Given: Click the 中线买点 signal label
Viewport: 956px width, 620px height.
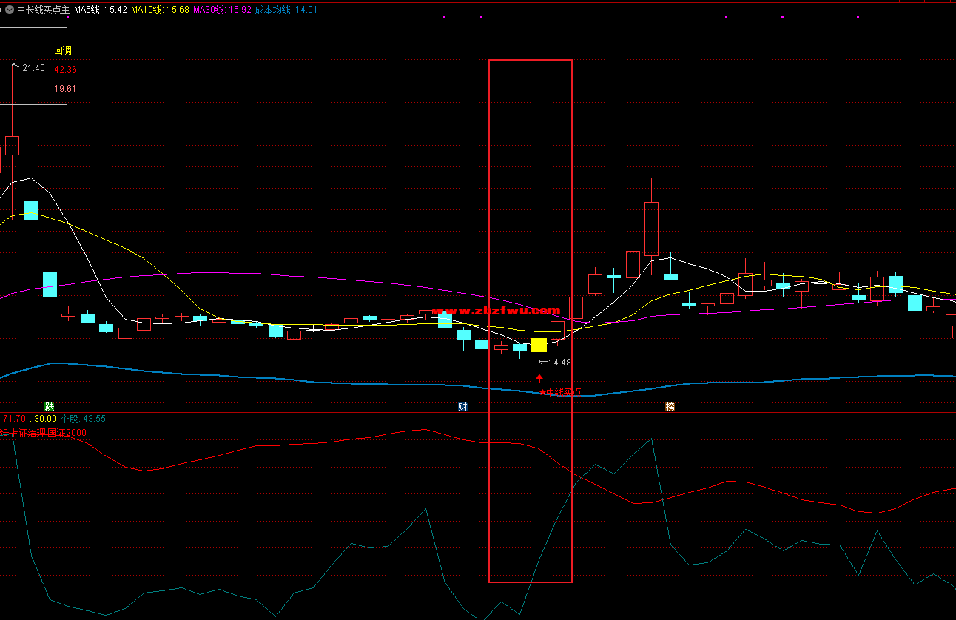Looking at the screenshot, I should point(562,392).
